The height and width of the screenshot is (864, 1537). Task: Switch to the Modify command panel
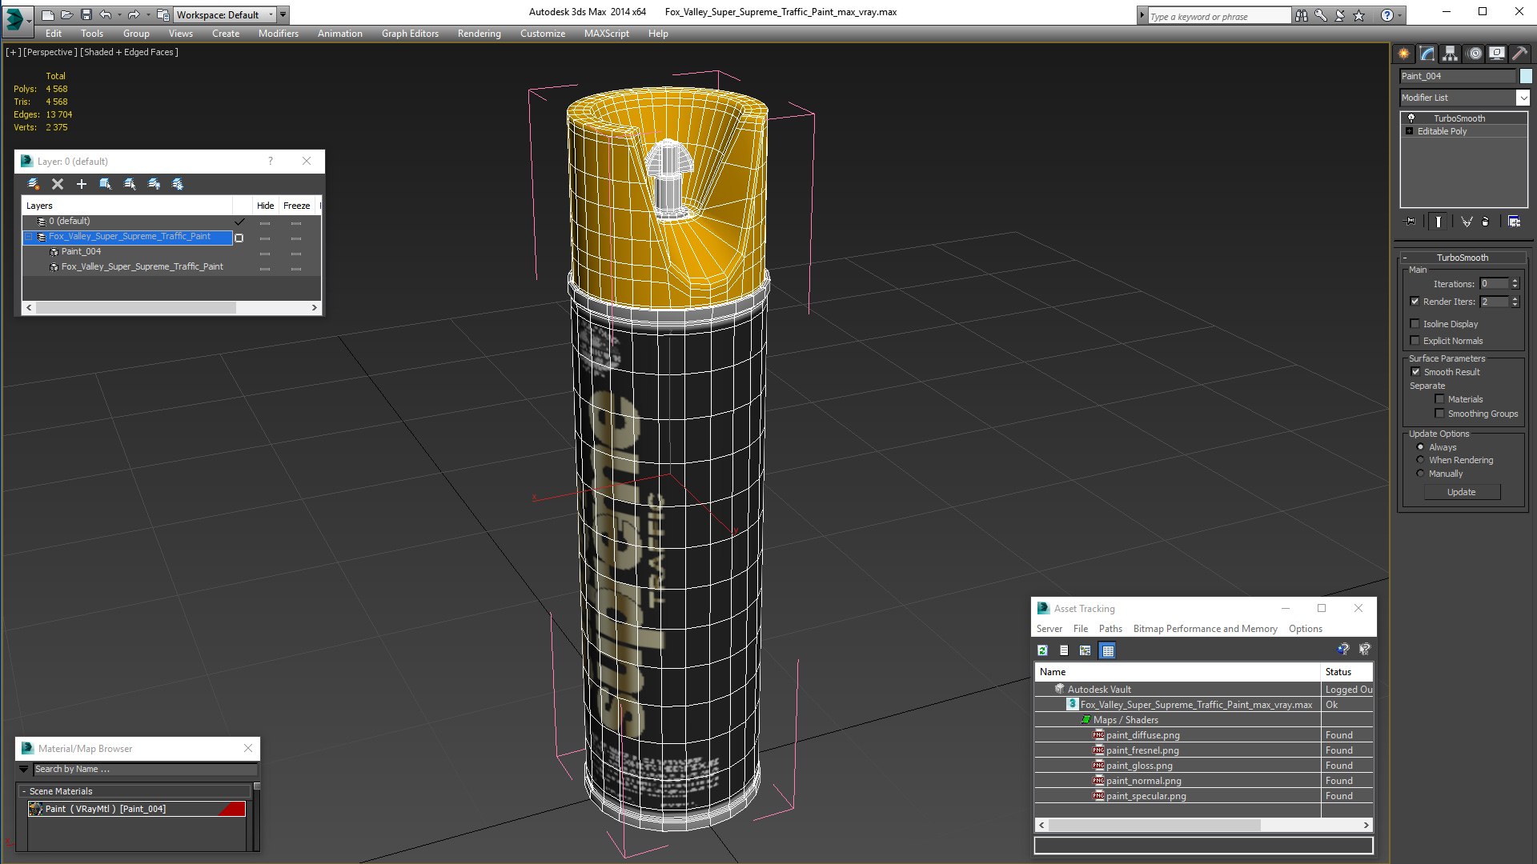(1427, 54)
